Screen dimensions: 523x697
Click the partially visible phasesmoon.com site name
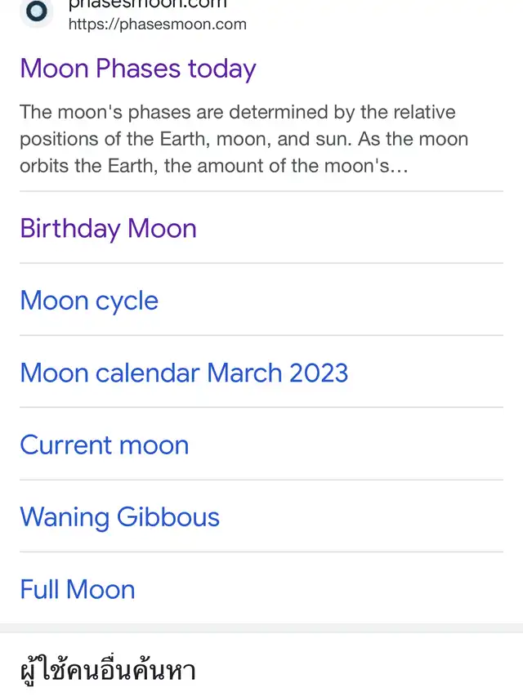[x=148, y=4]
